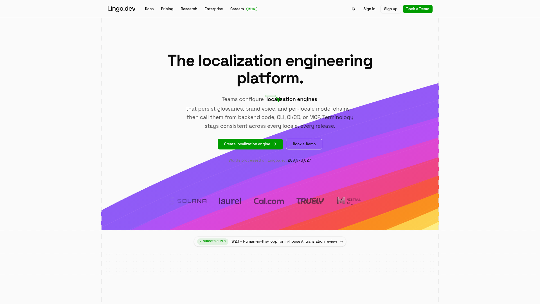
Task: Open the Careers nav link
Action: pos(237,9)
